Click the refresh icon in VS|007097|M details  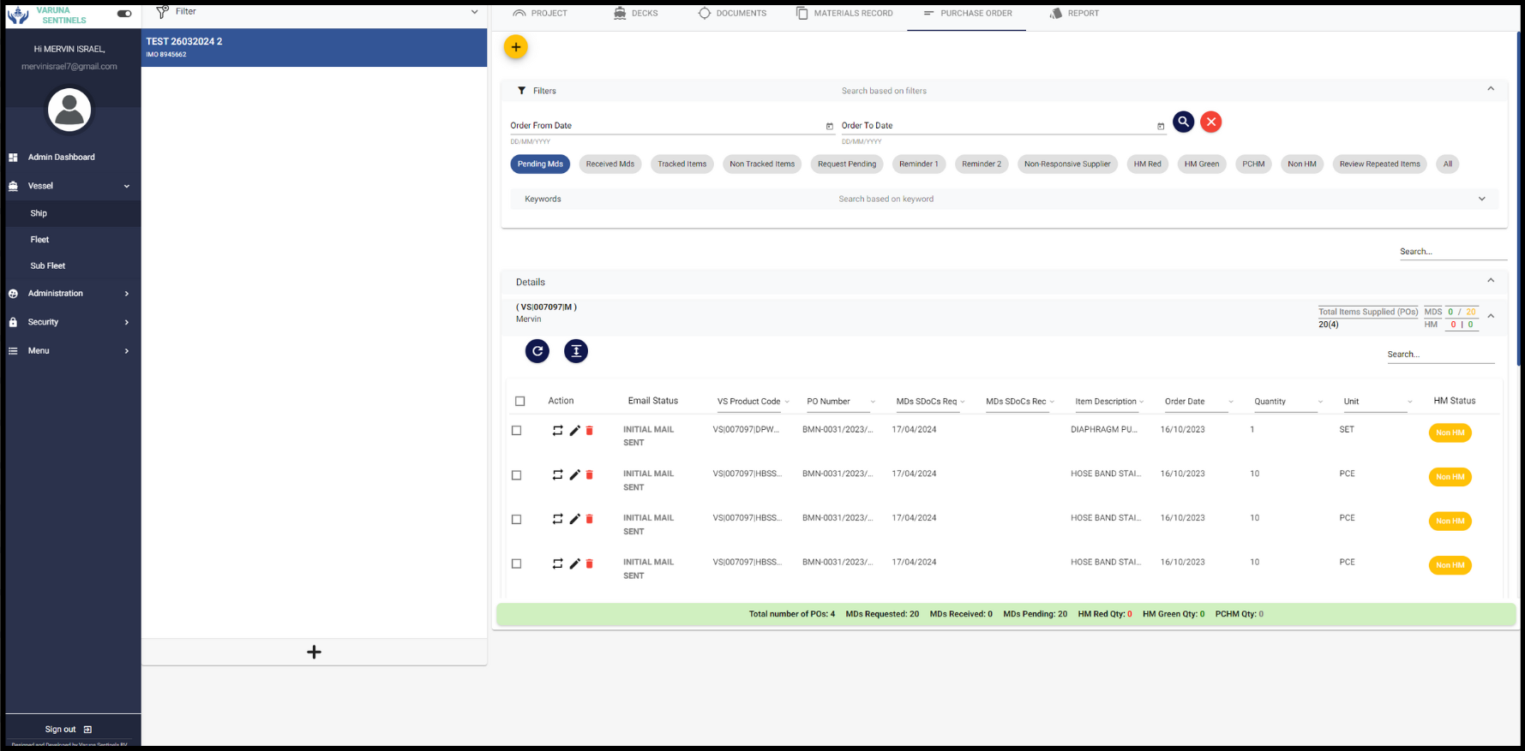(537, 351)
